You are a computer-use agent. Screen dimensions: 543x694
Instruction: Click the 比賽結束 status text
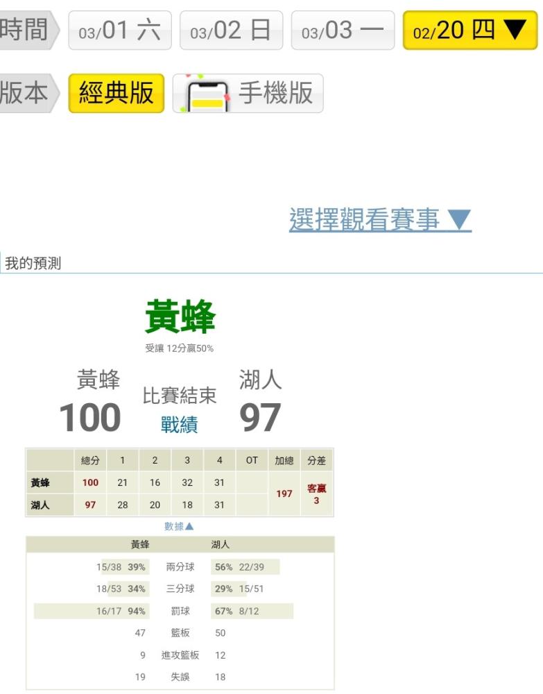coord(179,396)
